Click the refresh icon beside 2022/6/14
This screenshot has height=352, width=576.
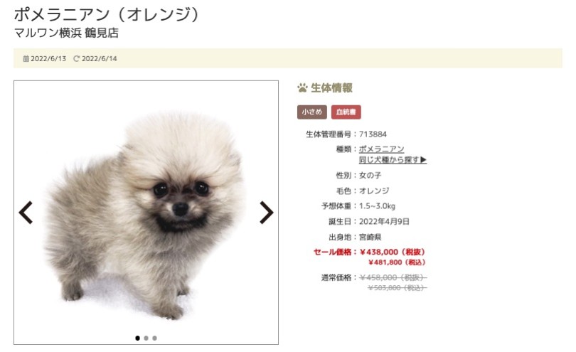pos(76,58)
